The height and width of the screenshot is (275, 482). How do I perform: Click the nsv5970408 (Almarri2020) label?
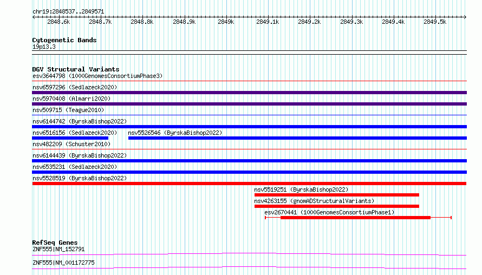pyautogui.click(x=71, y=99)
